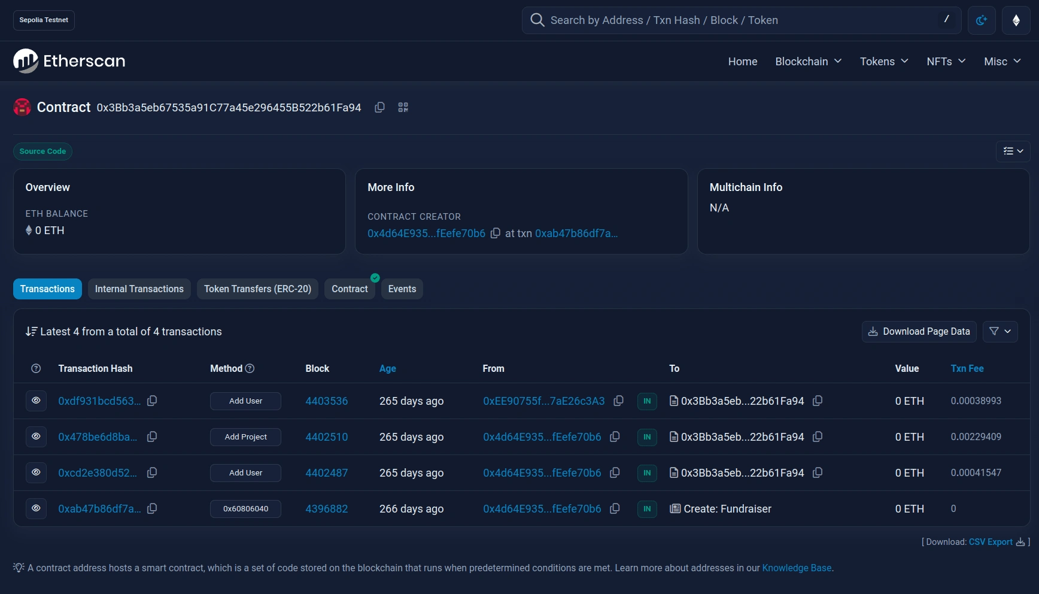Expand the NFTs menu
The width and height of the screenshot is (1039, 594).
946,62
